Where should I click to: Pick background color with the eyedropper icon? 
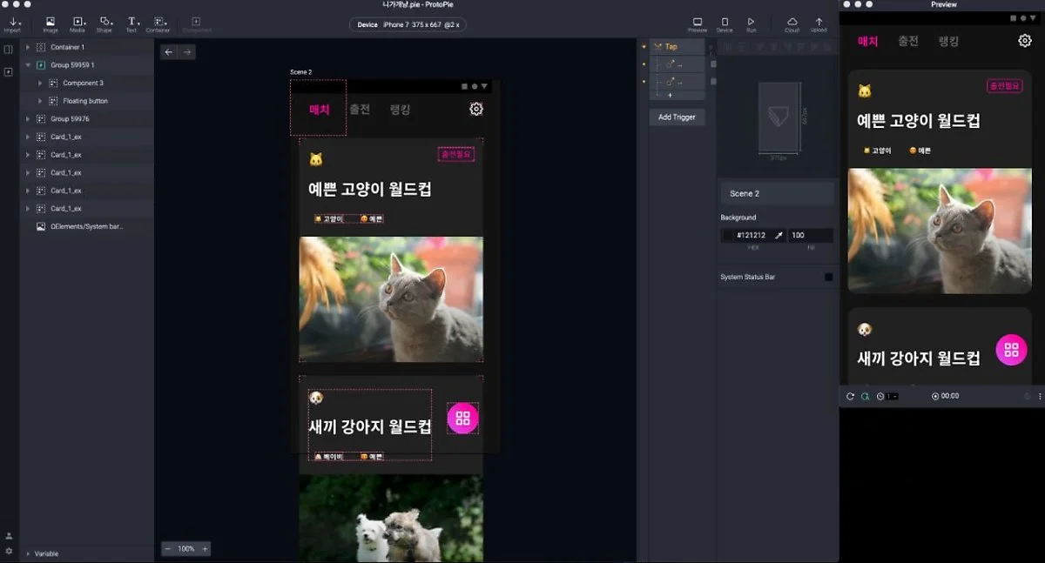tap(779, 235)
